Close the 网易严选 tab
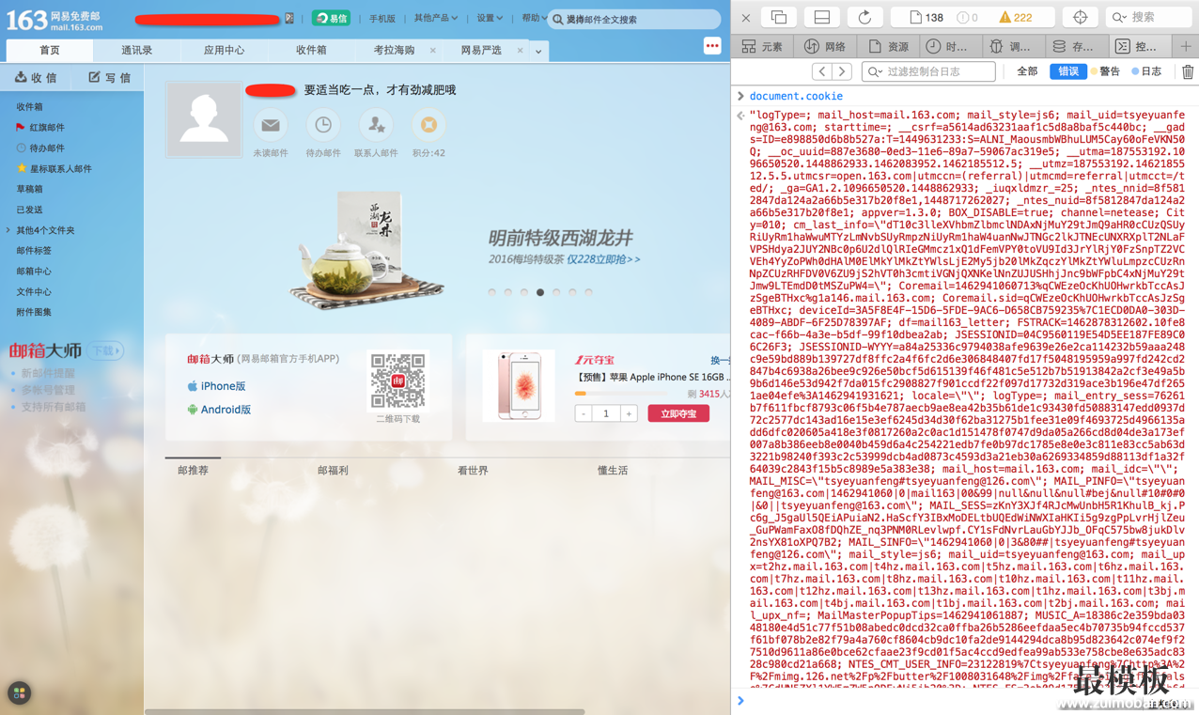1199x715 pixels. tap(520, 51)
